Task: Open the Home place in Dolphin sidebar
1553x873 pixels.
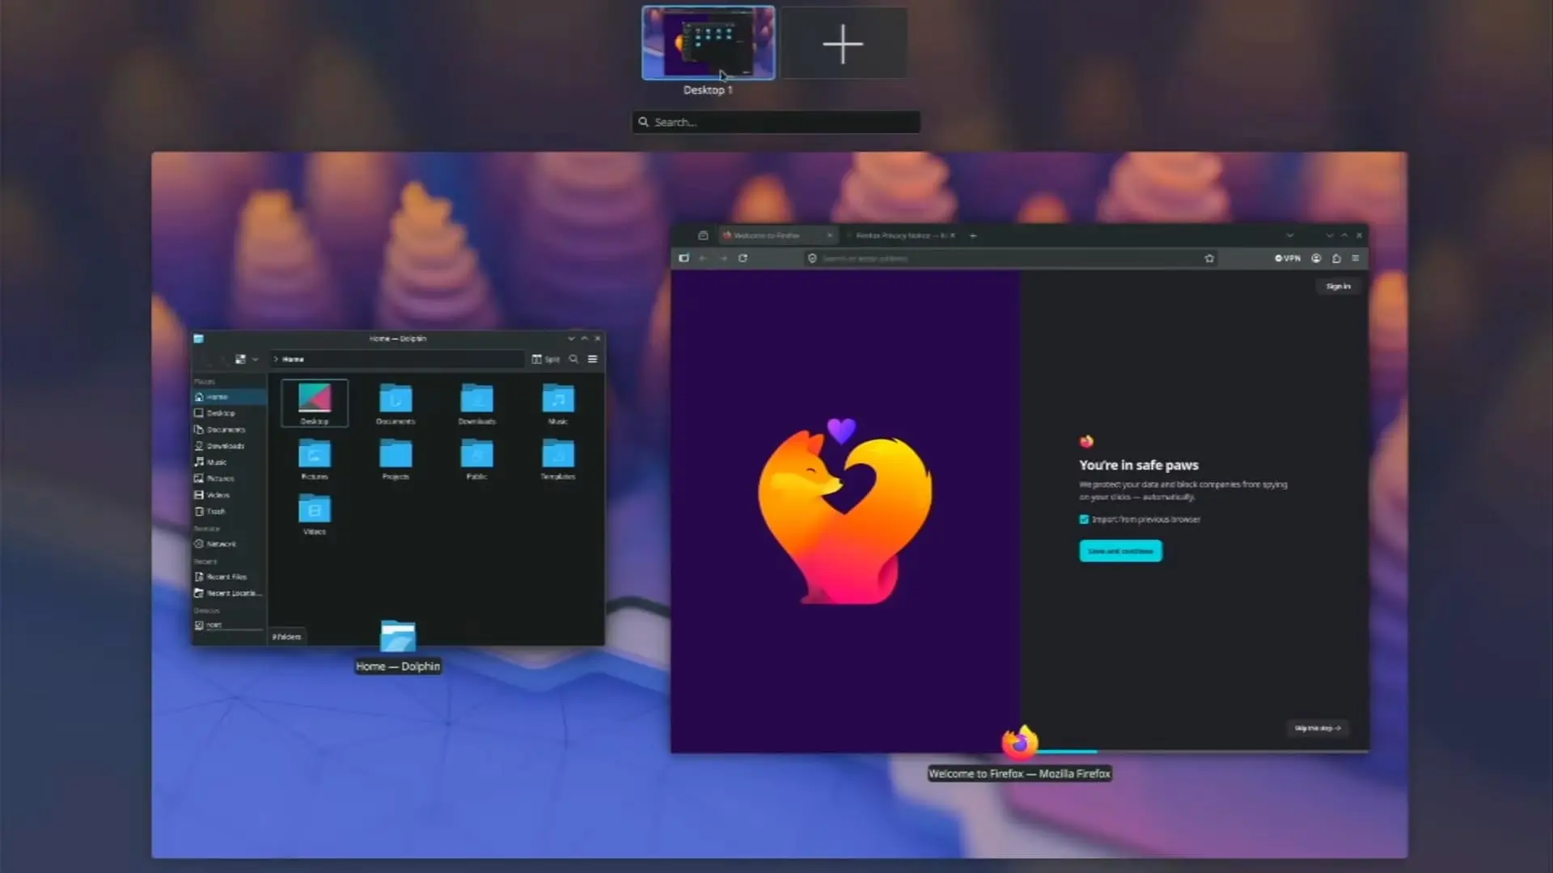Action: pos(229,397)
